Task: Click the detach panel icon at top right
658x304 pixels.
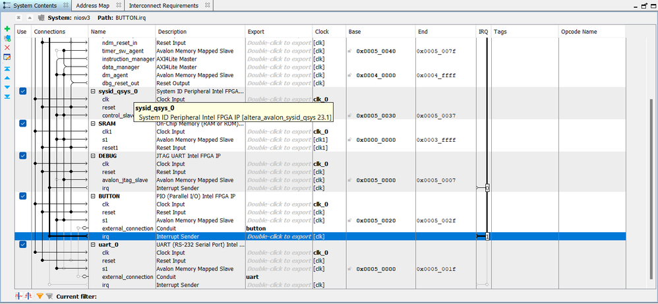Action: tap(644, 6)
